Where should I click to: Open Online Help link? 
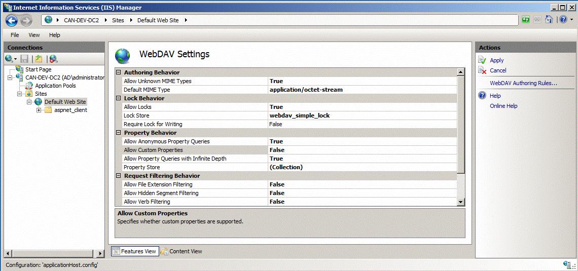[x=503, y=106]
